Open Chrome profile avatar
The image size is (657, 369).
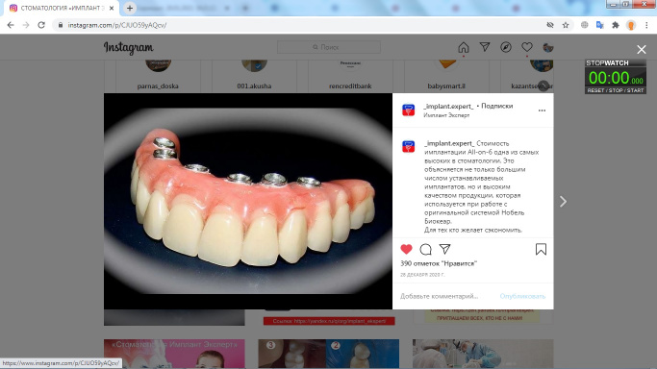pos(631,25)
